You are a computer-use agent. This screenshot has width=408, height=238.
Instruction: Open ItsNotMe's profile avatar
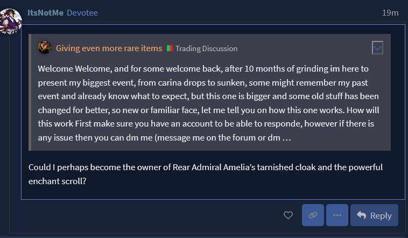(11, 20)
